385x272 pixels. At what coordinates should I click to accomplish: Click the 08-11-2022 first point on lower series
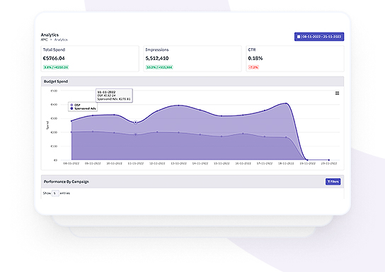click(71, 132)
